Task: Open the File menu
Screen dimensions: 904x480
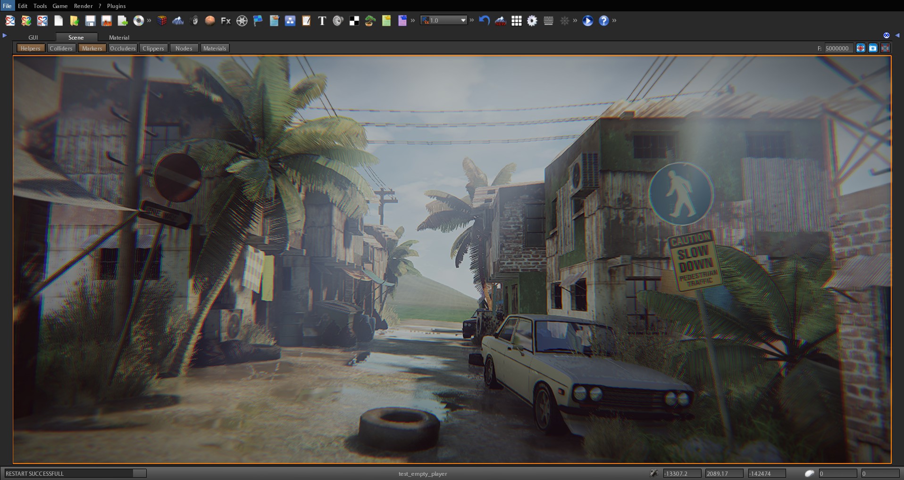Action: click(7, 6)
